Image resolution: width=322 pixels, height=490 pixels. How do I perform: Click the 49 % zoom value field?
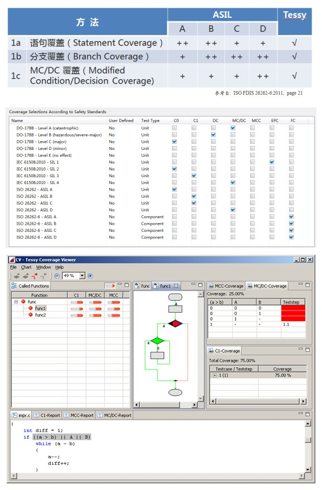[x=71, y=275]
